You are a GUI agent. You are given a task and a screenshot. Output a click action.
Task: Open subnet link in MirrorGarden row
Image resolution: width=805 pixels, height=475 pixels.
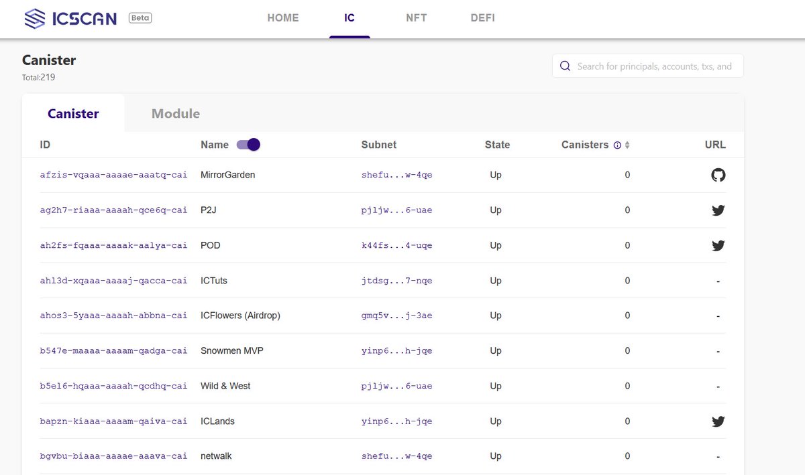(396, 175)
